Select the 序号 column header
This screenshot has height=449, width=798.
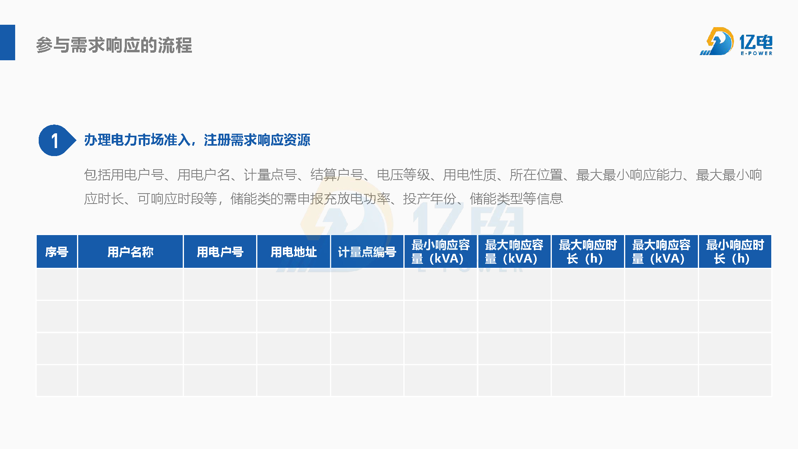pos(57,252)
